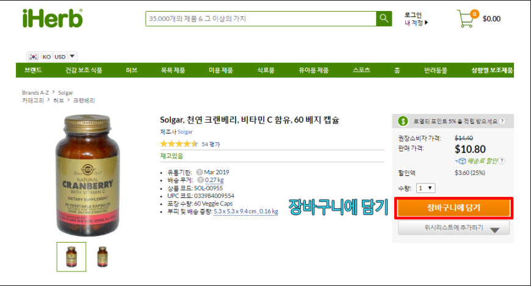Click the shipping box icon near 배송료 할인
The width and height of the screenshot is (531, 286).
[461, 161]
